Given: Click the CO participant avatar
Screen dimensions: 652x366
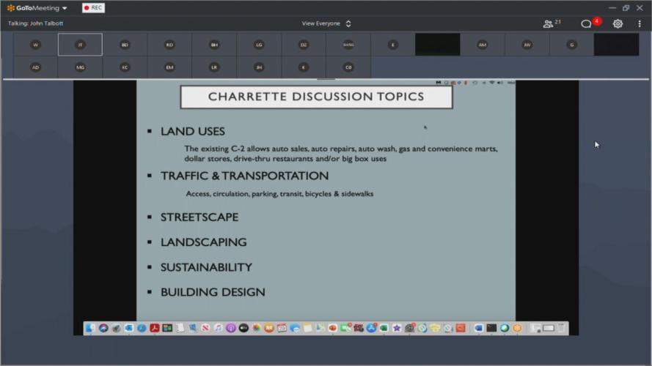Looking at the screenshot, I should [348, 67].
